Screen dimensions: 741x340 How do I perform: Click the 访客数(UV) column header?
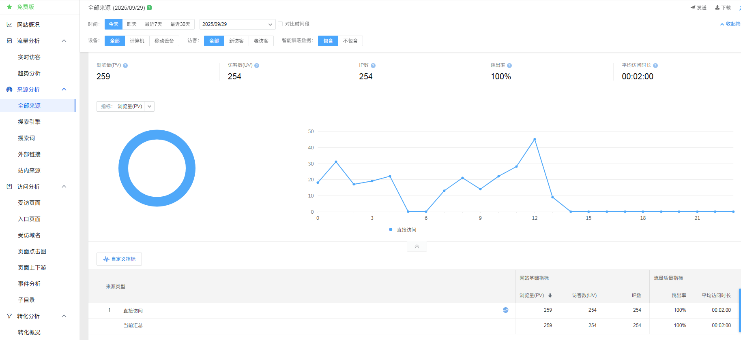click(584, 295)
